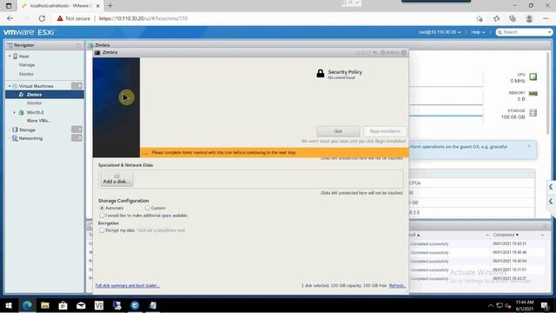Click the Navigator panel header icon
Viewport: 556px width, 313px height.
click(10, 45)
